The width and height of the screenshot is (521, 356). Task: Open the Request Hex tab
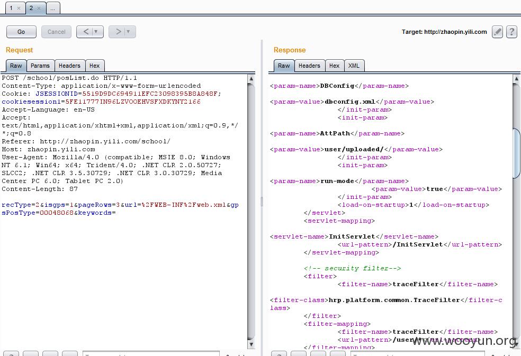(x=94, y=66)
